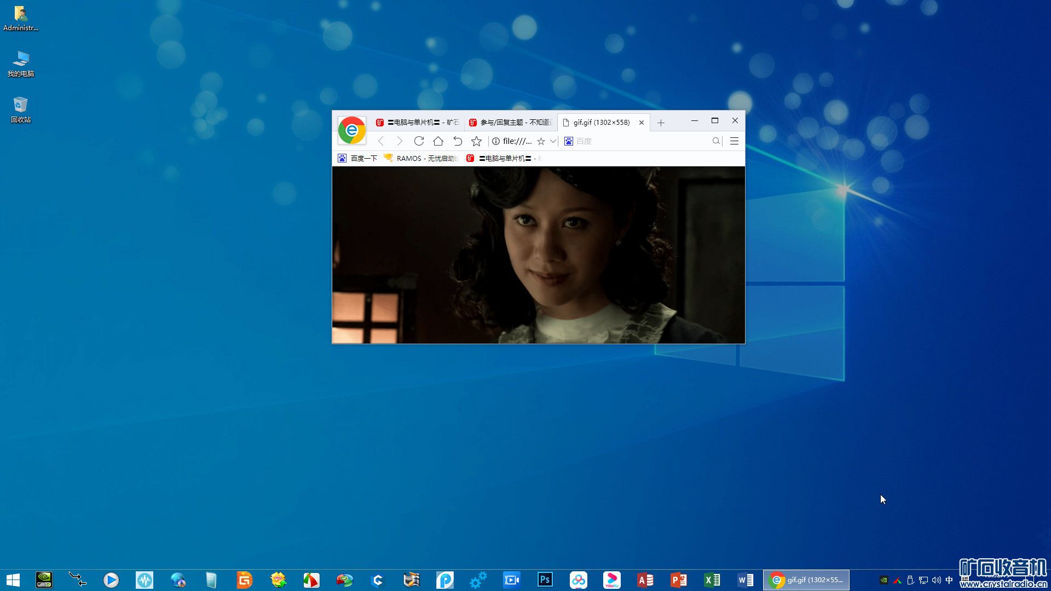Go forward with the browser forward arrow

coord(400,141)
